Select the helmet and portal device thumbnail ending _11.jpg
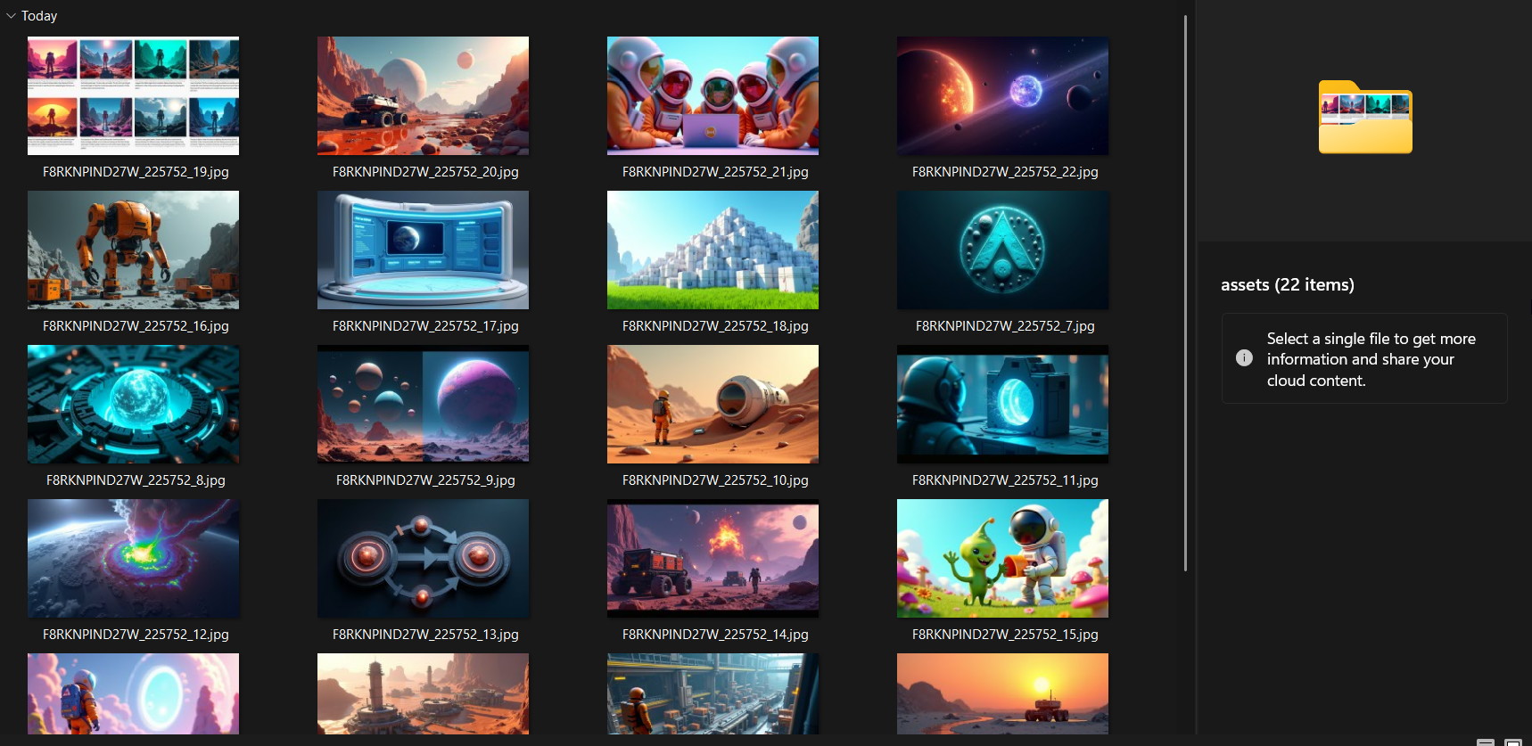 [1002, 404]
